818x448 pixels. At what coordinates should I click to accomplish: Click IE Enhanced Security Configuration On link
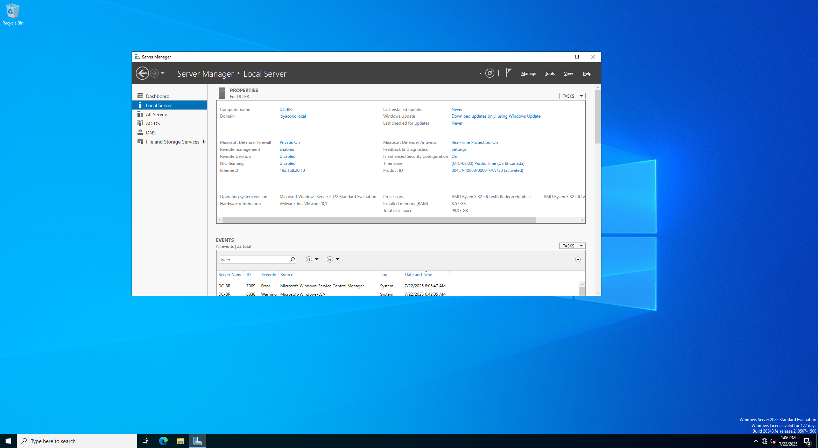pos(454,156)
